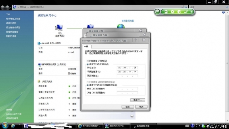Select use the following IP address option
229x129 pixels.
coord(88,64)
